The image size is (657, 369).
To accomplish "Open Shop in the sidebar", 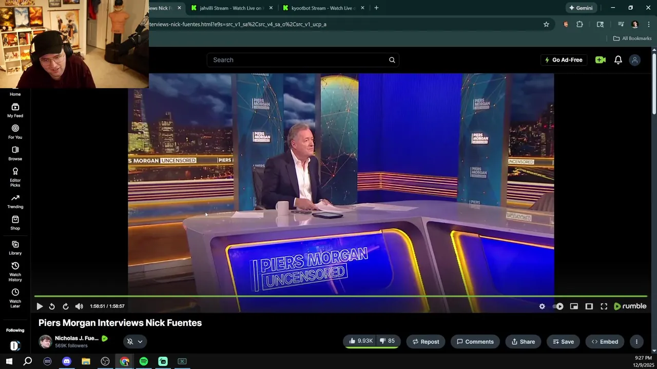I will coord(15,223).
